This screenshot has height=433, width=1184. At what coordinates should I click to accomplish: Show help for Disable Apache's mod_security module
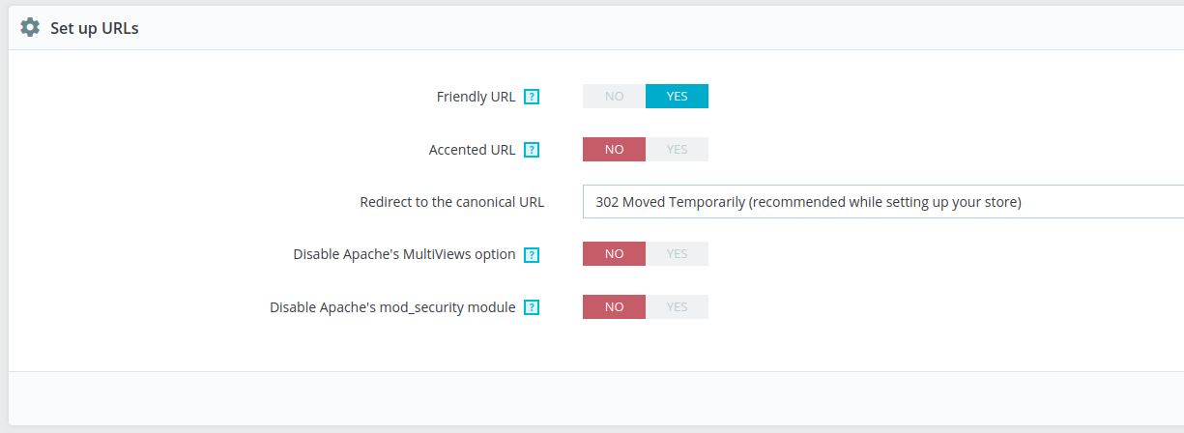tap(531, 307)
